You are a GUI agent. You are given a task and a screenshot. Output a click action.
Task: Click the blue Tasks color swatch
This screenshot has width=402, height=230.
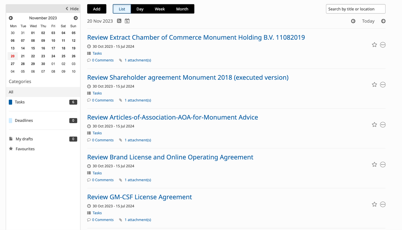pos(10,102)
